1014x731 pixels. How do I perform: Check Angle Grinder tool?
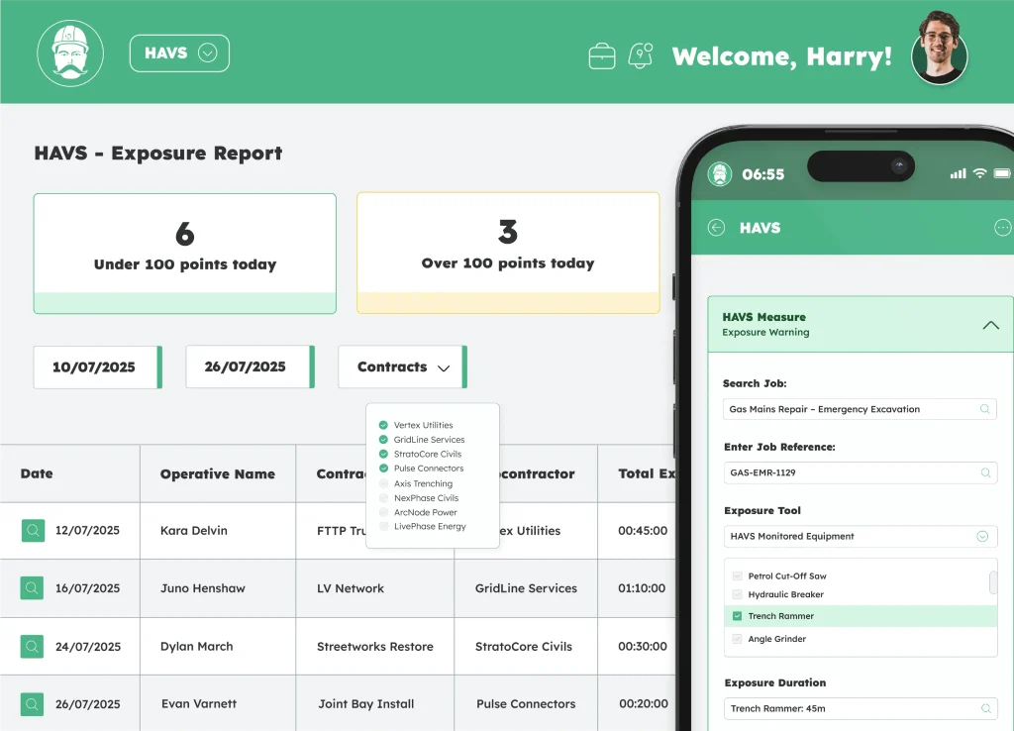click(x=737, y=639)
